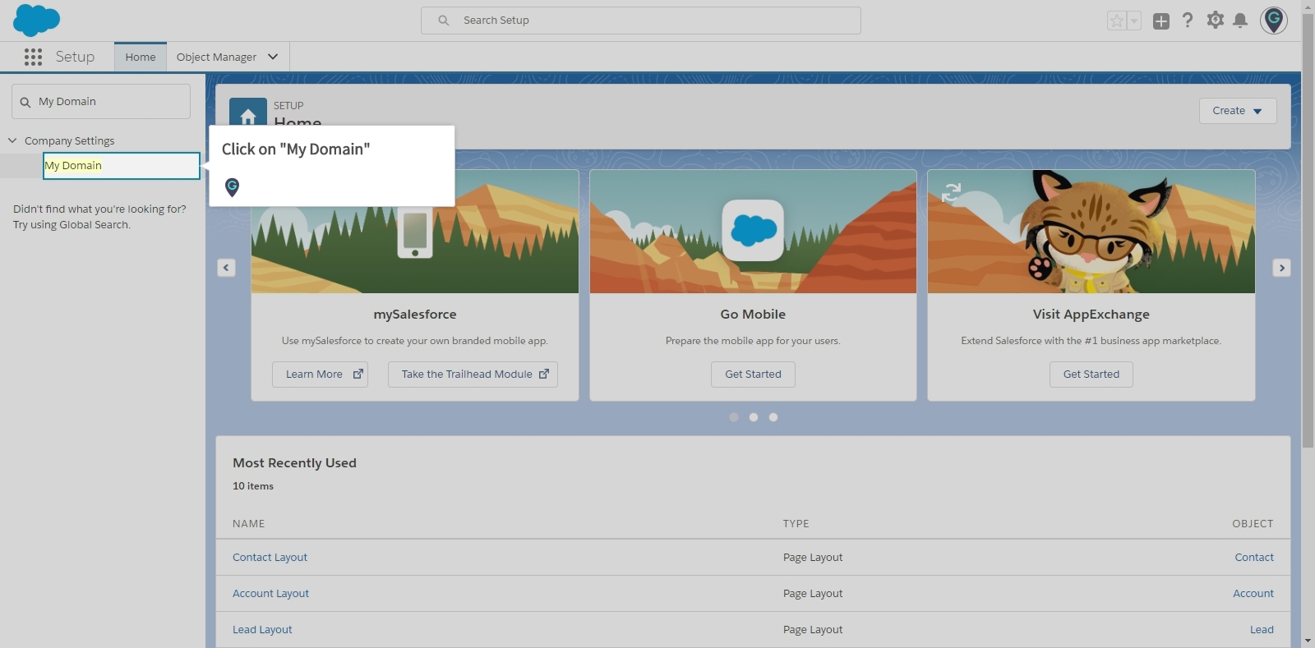Click the Visit AppExchange card title
This screenshot has width=1315, height=648.
pyautogui.click(x=1091, y=314)
